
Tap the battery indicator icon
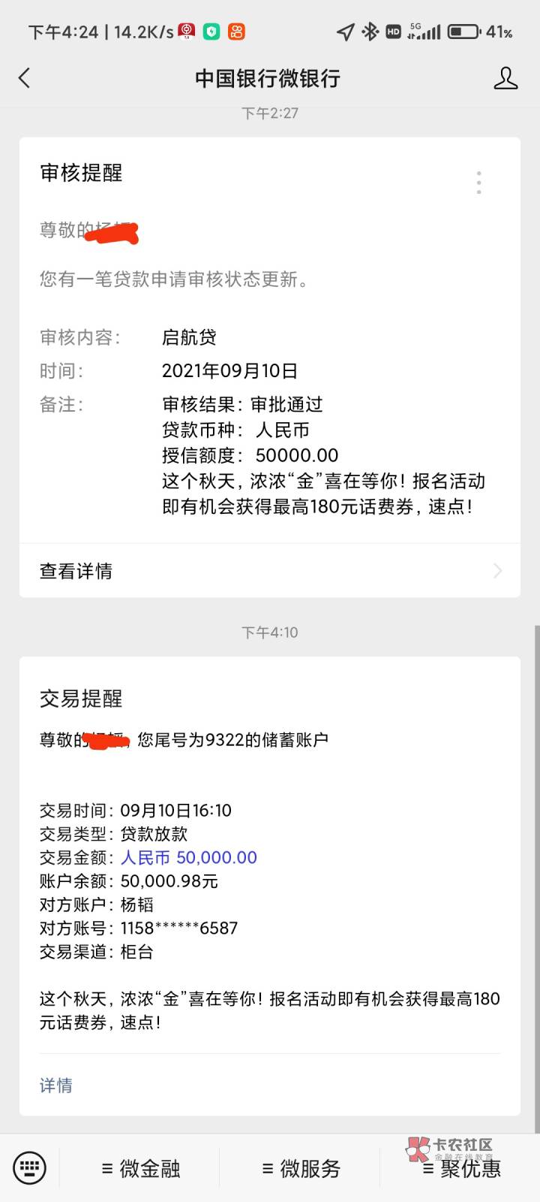[463, 32]
